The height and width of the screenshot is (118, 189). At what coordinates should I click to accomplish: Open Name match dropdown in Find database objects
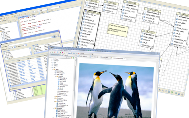tap(15, 47)
